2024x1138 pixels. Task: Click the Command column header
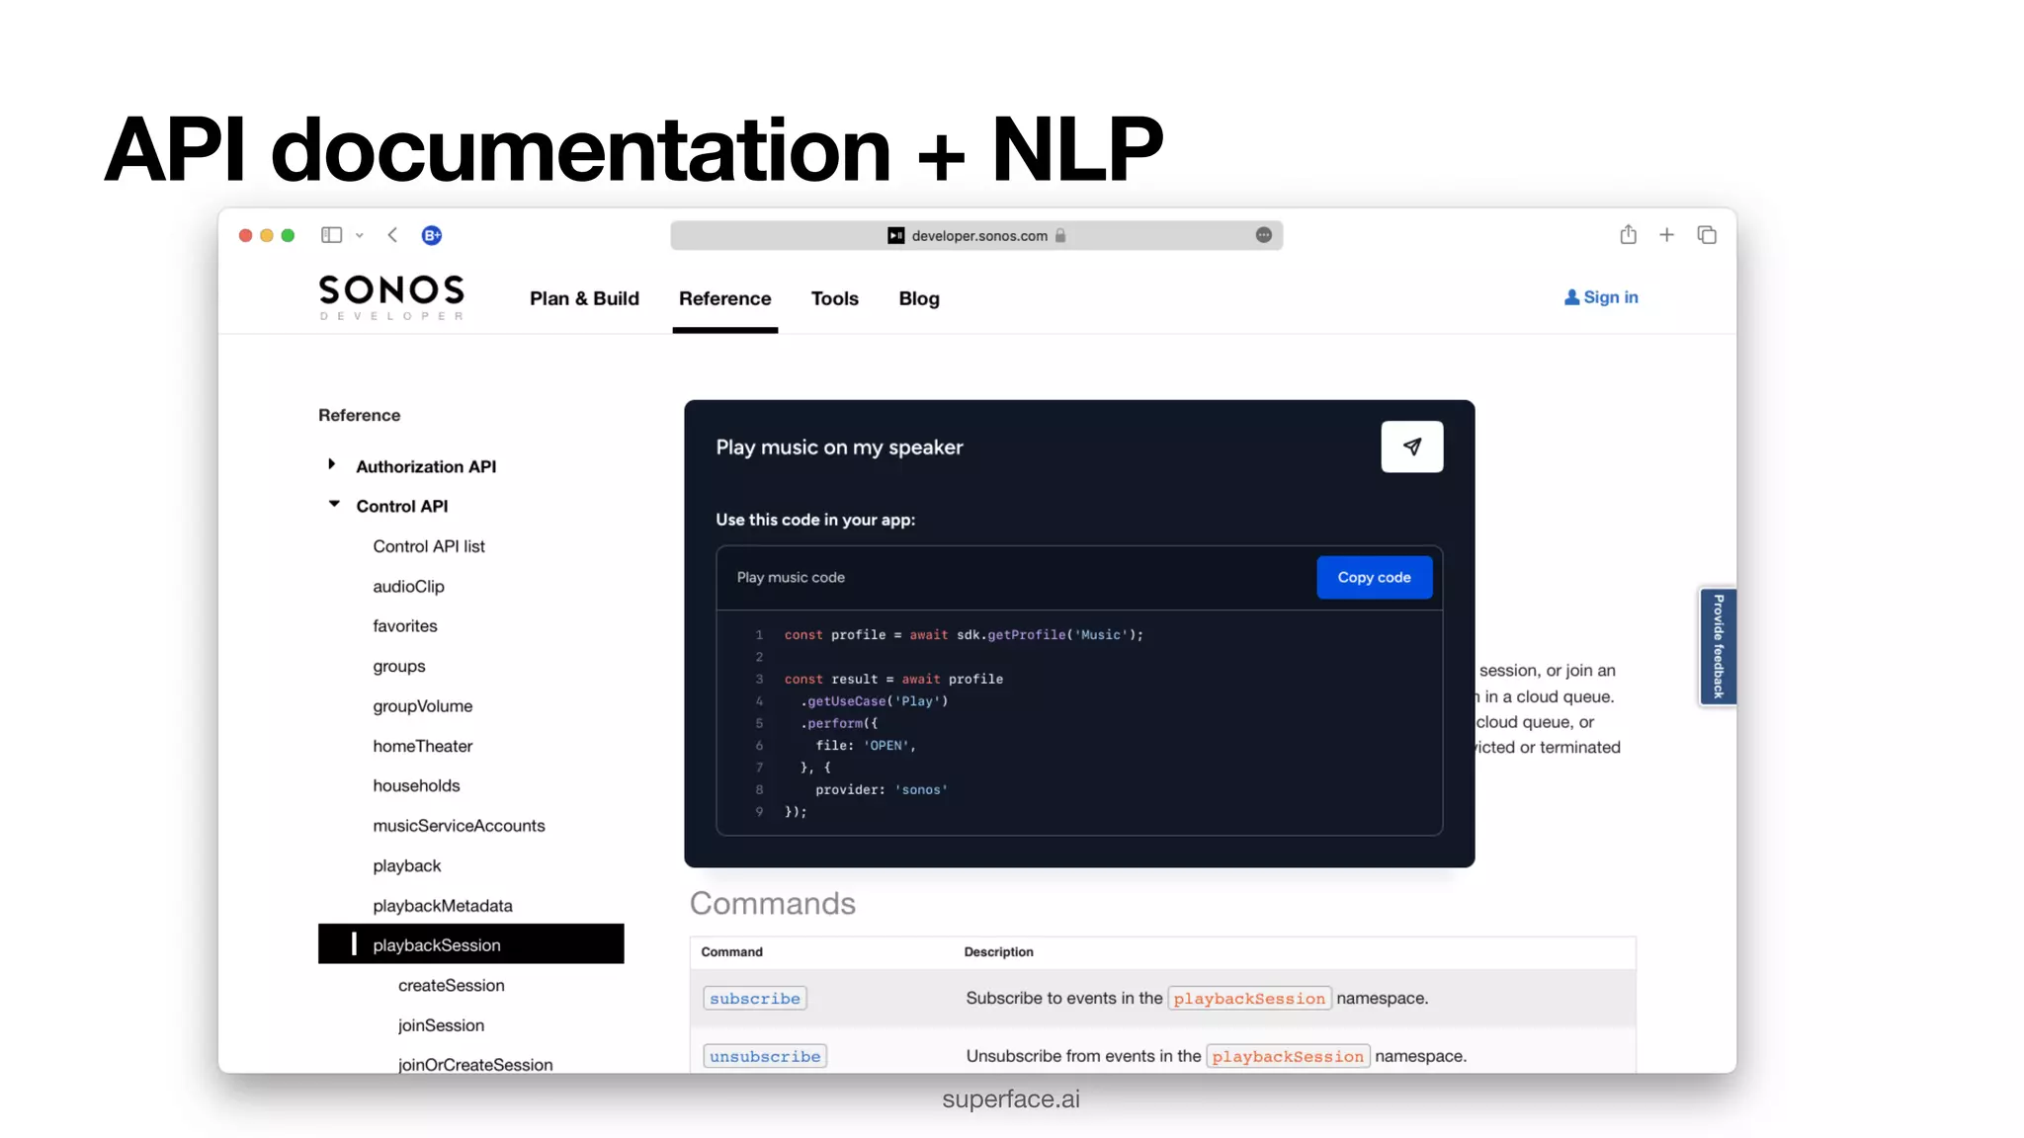[x=731, y=951]
